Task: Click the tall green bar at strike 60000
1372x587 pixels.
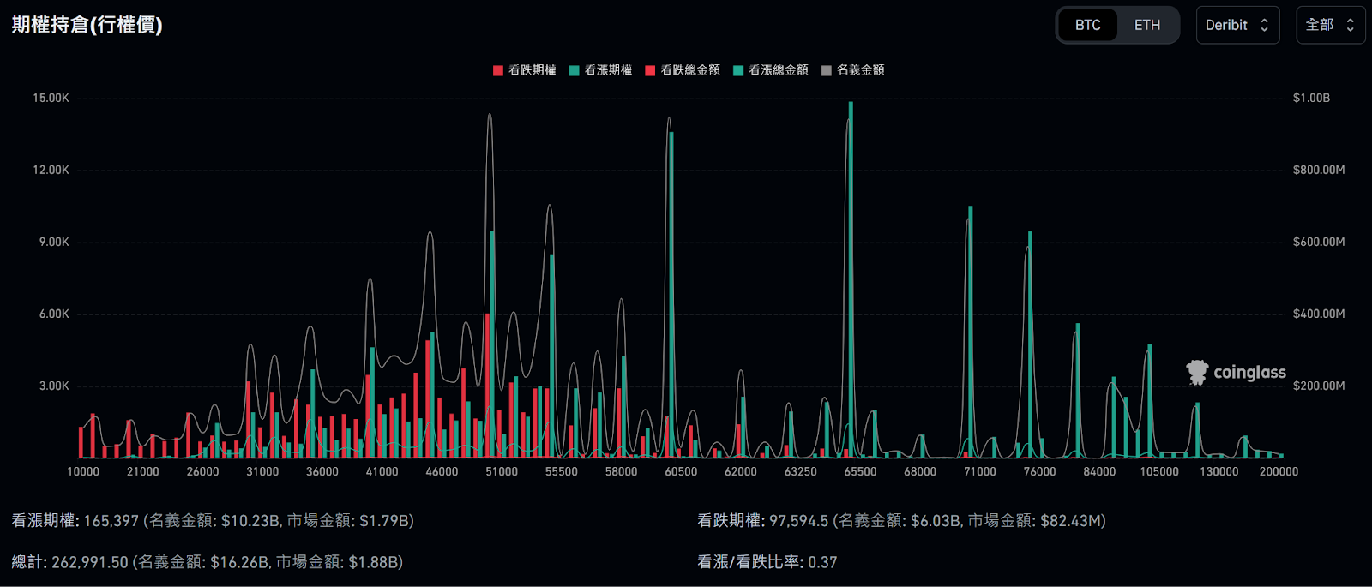Action: click(671, 295)
